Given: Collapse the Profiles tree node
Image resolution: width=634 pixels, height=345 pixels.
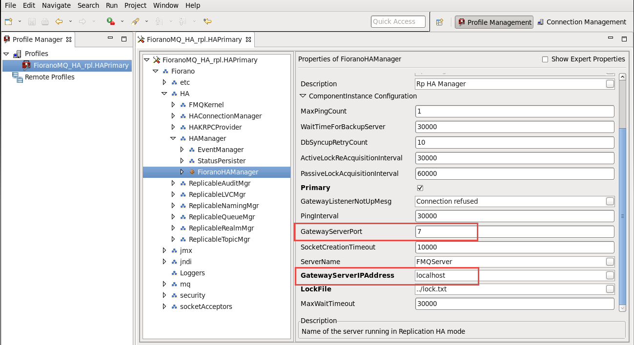Looking at the screenshot, I should click(x=6, y=54).
